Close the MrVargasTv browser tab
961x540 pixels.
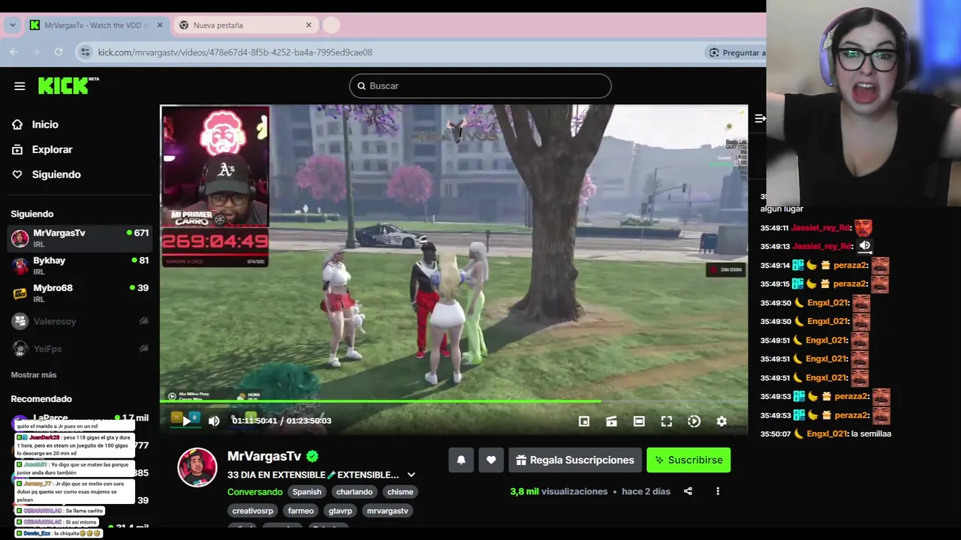159,25
